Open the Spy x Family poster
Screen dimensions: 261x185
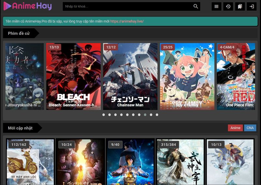(x=187, y=76)
